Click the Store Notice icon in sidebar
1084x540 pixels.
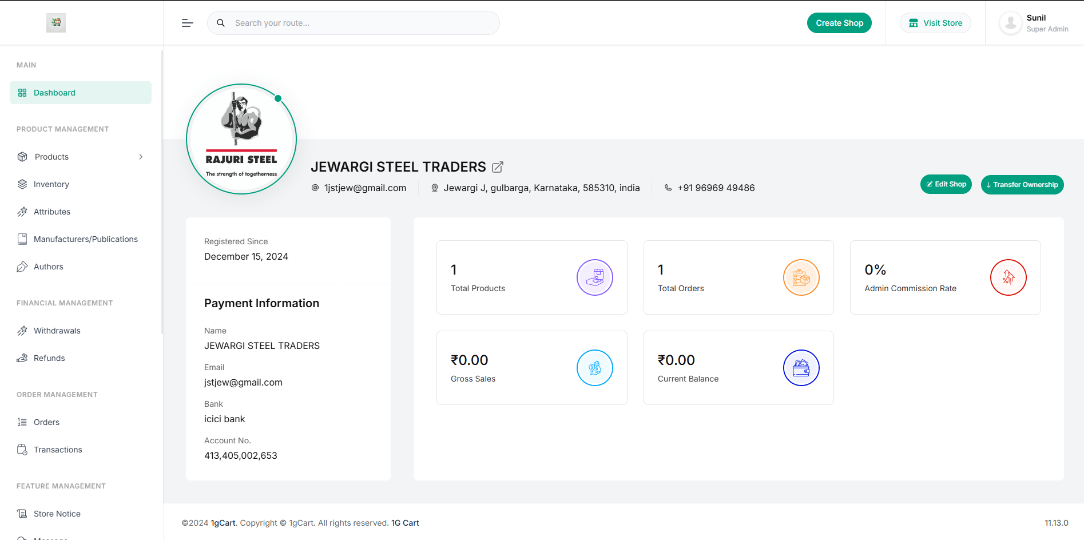[22, 514]
